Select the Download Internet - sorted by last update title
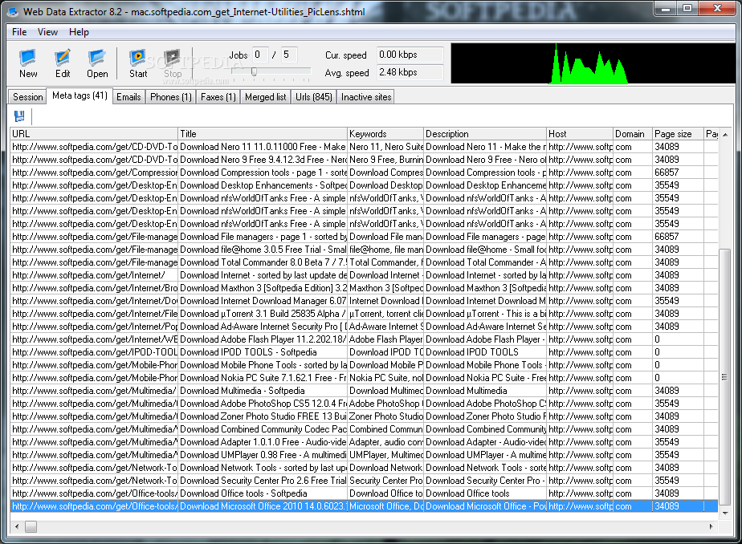 (263, 274)
